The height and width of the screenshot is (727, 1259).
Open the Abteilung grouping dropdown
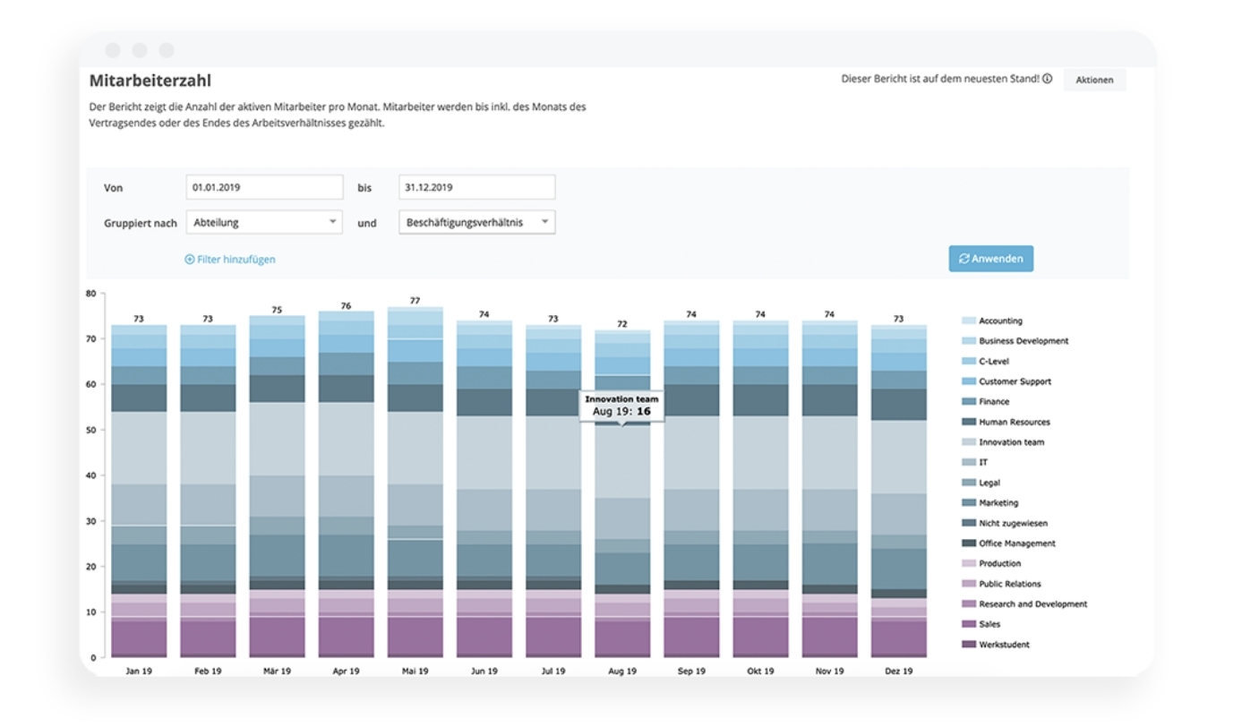click(264, 222)
